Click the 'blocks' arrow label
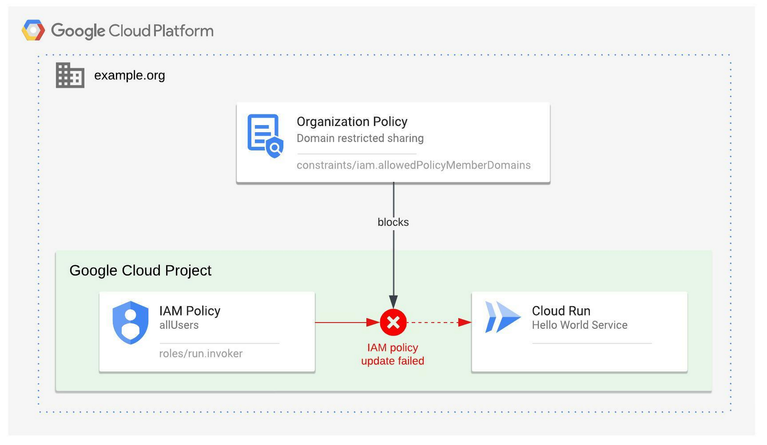The image size is (767, 445). [x=393, y=222]
